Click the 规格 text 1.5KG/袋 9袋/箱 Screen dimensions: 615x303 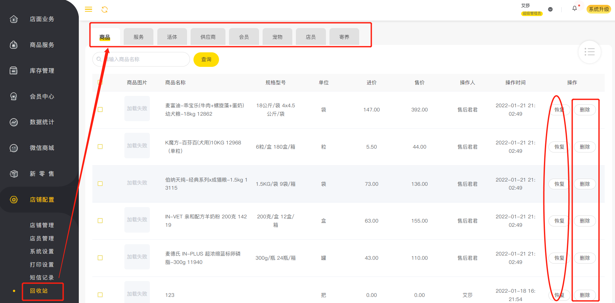276,184
